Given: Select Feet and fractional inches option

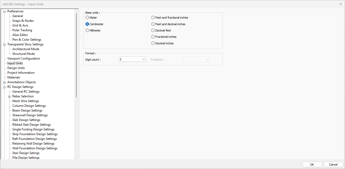Looking at the screenshot, I should pyautogui.click(x=153, y=18).
